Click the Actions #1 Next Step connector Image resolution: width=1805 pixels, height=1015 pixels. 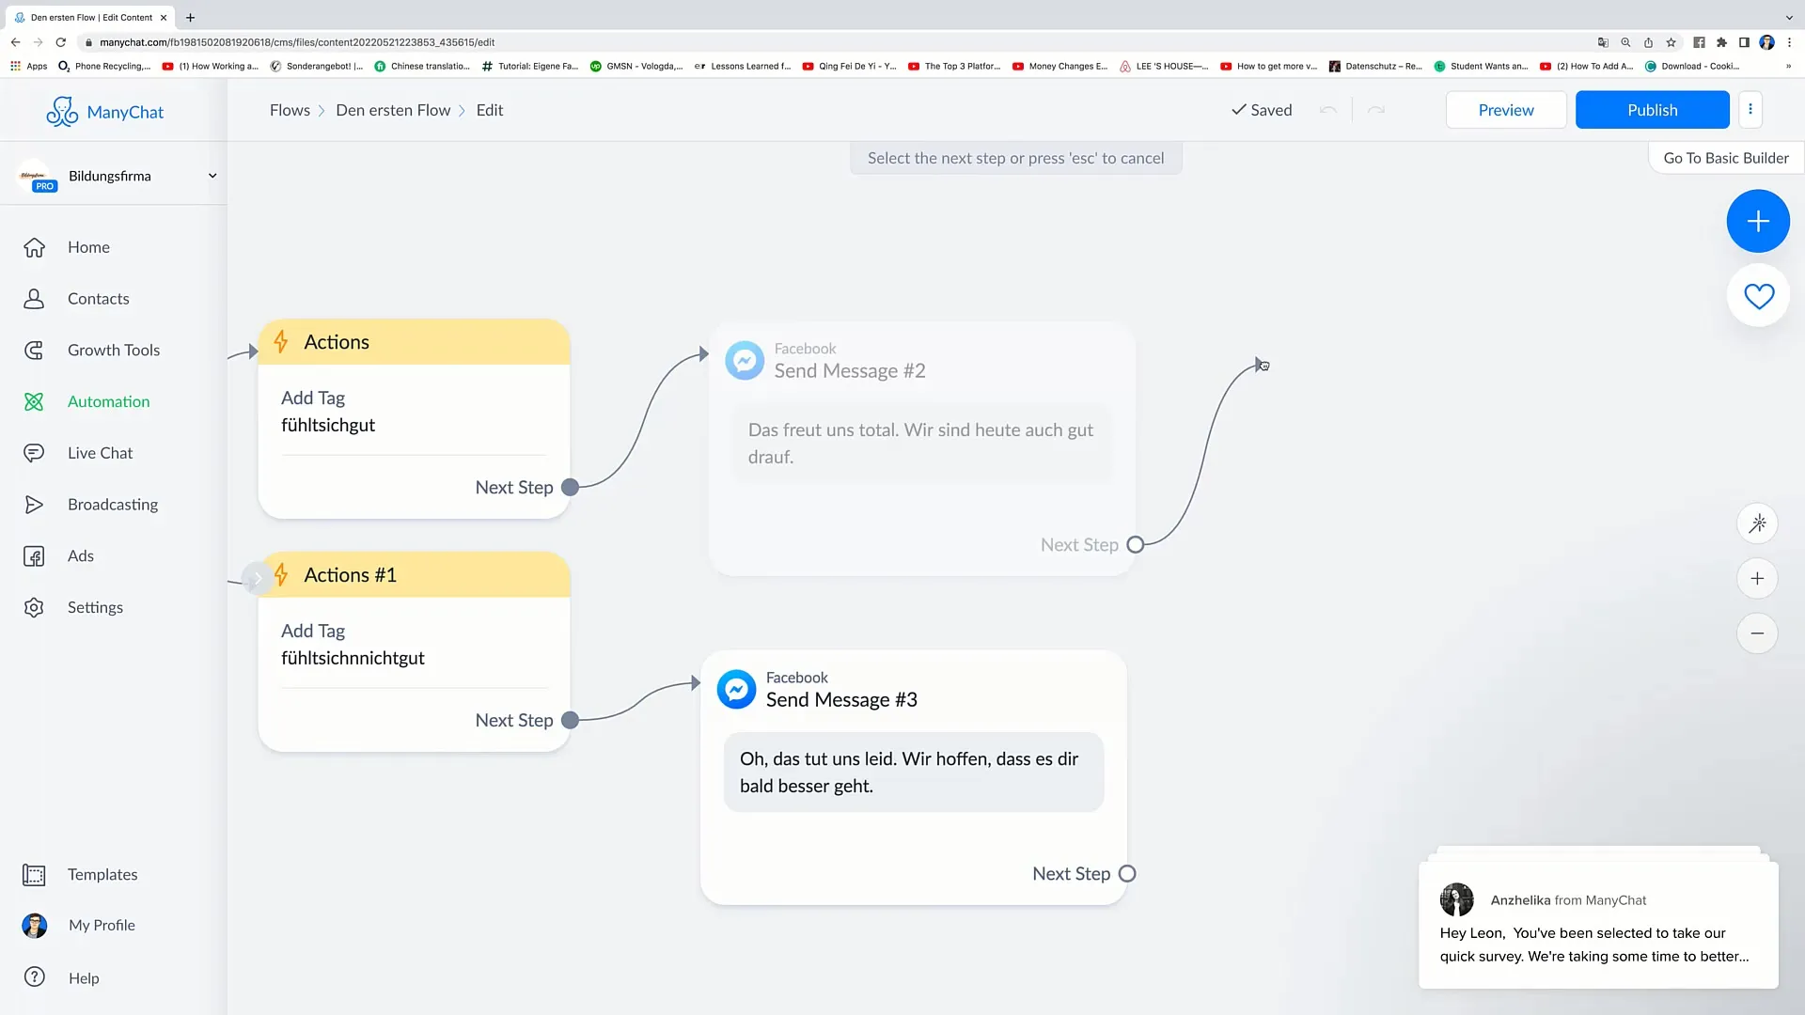click(x=570, y=720)
